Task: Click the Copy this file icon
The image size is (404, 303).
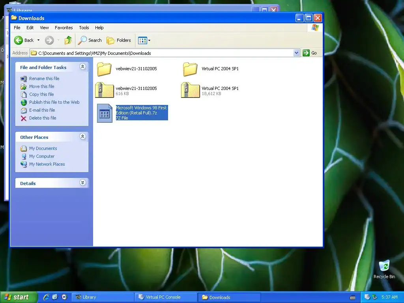Action: (24, 95)
